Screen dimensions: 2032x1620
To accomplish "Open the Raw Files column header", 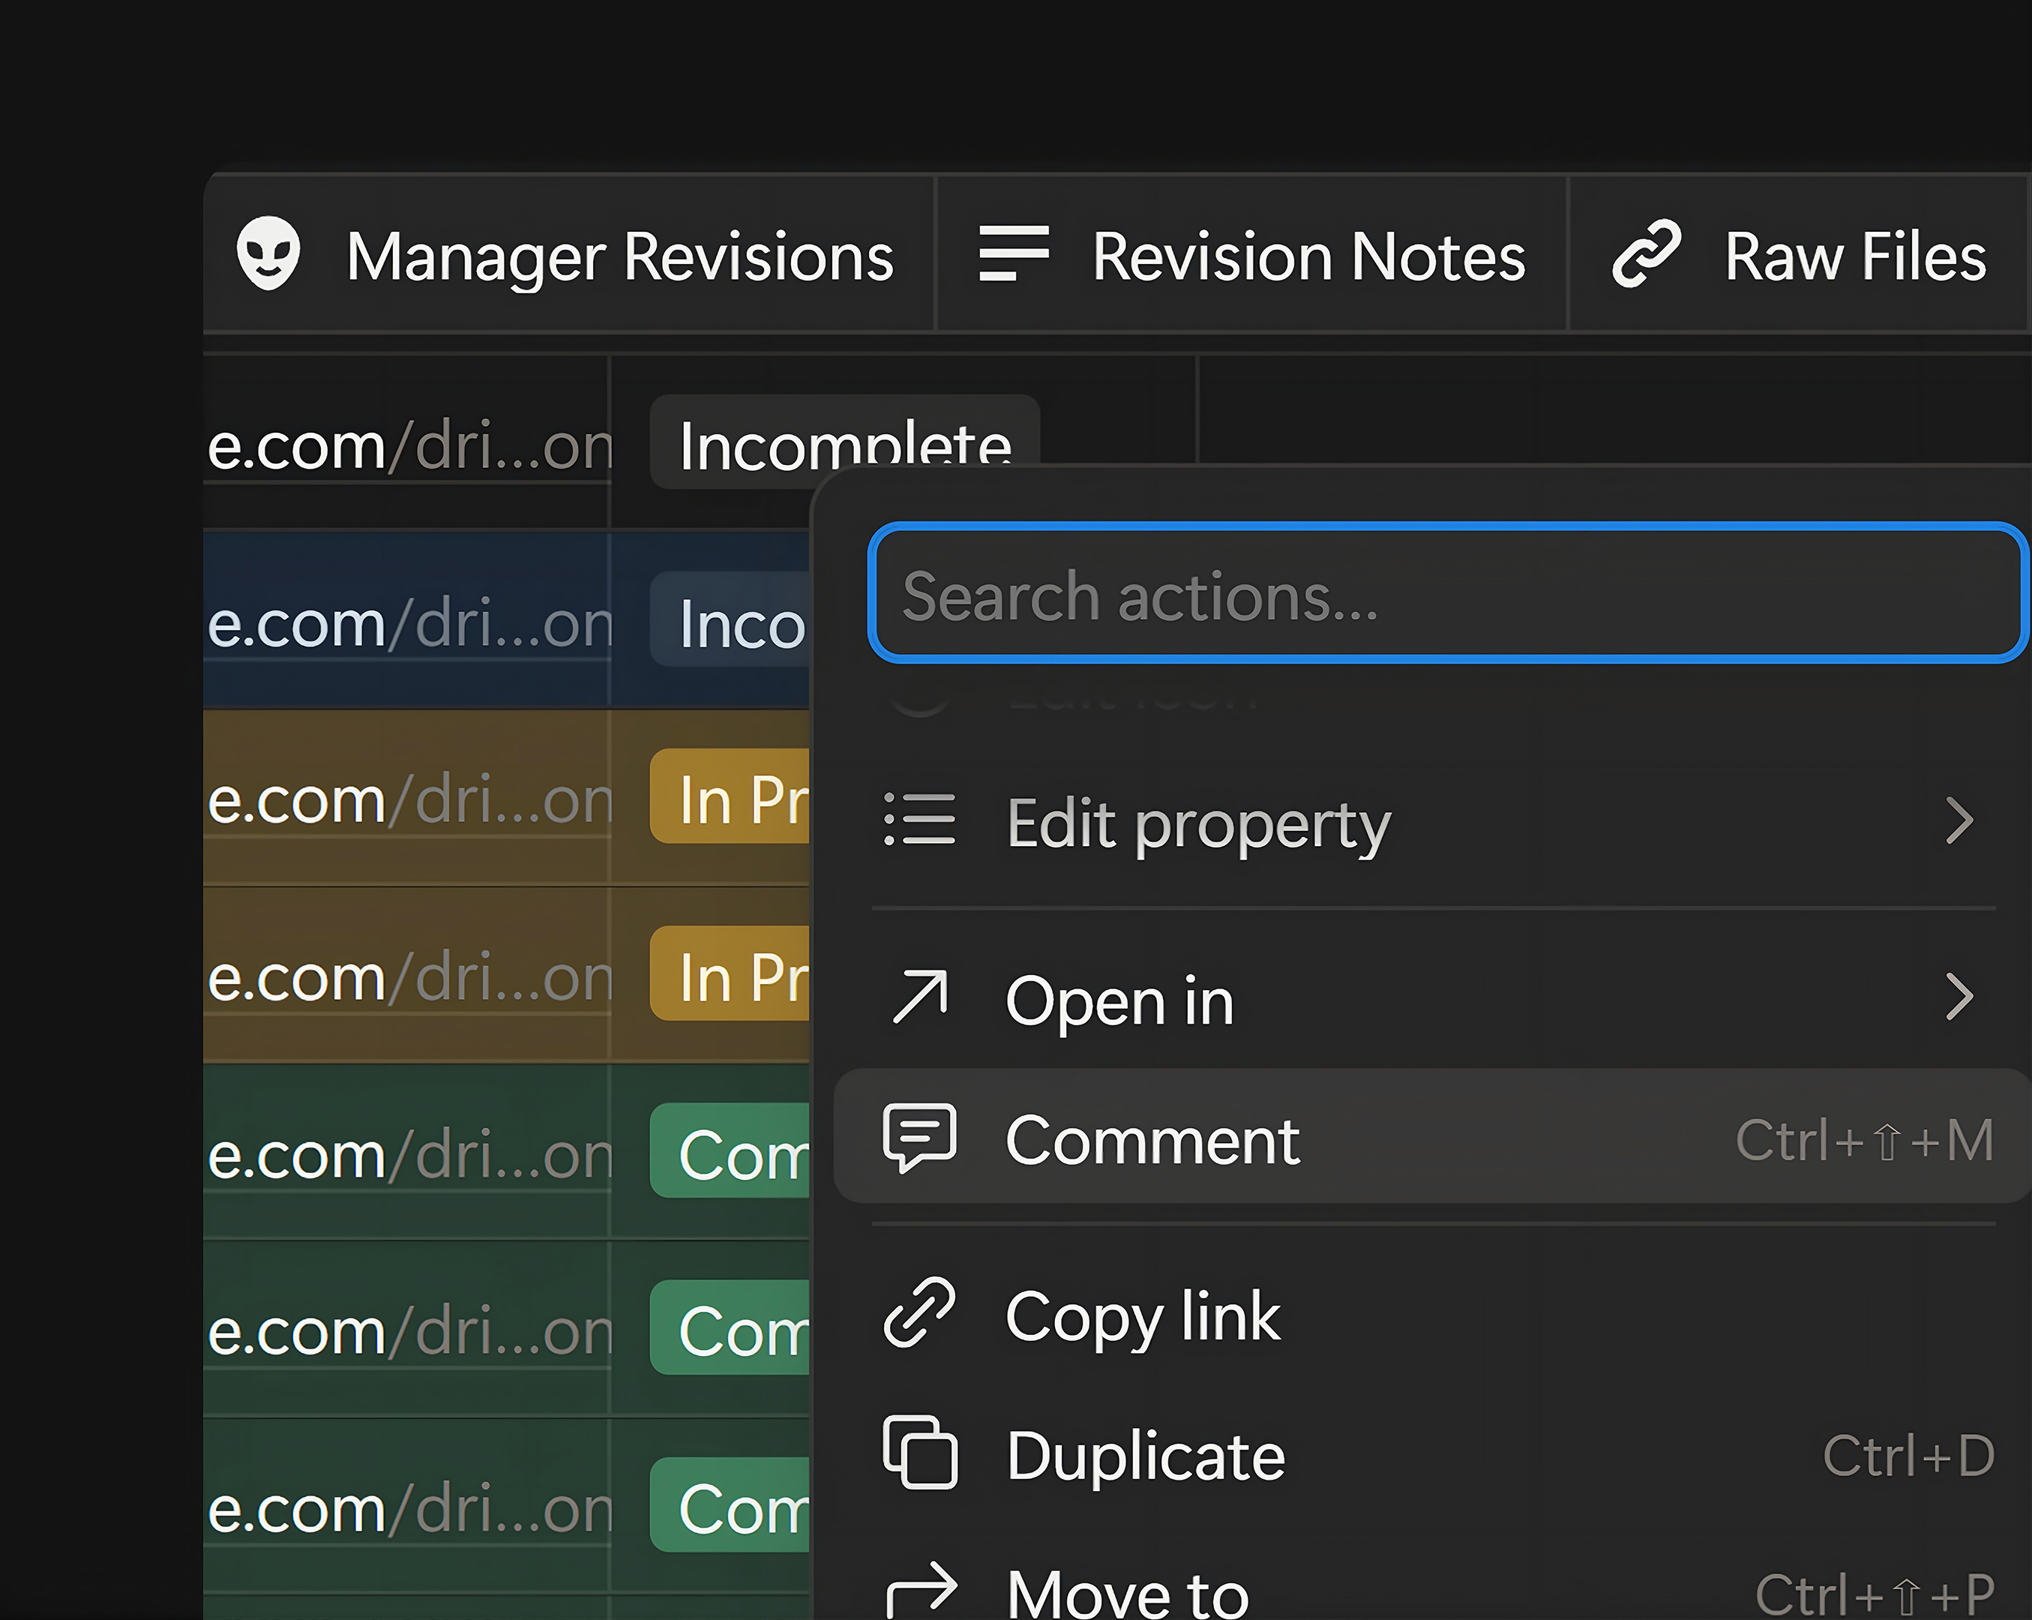I will click(1798, 254).
